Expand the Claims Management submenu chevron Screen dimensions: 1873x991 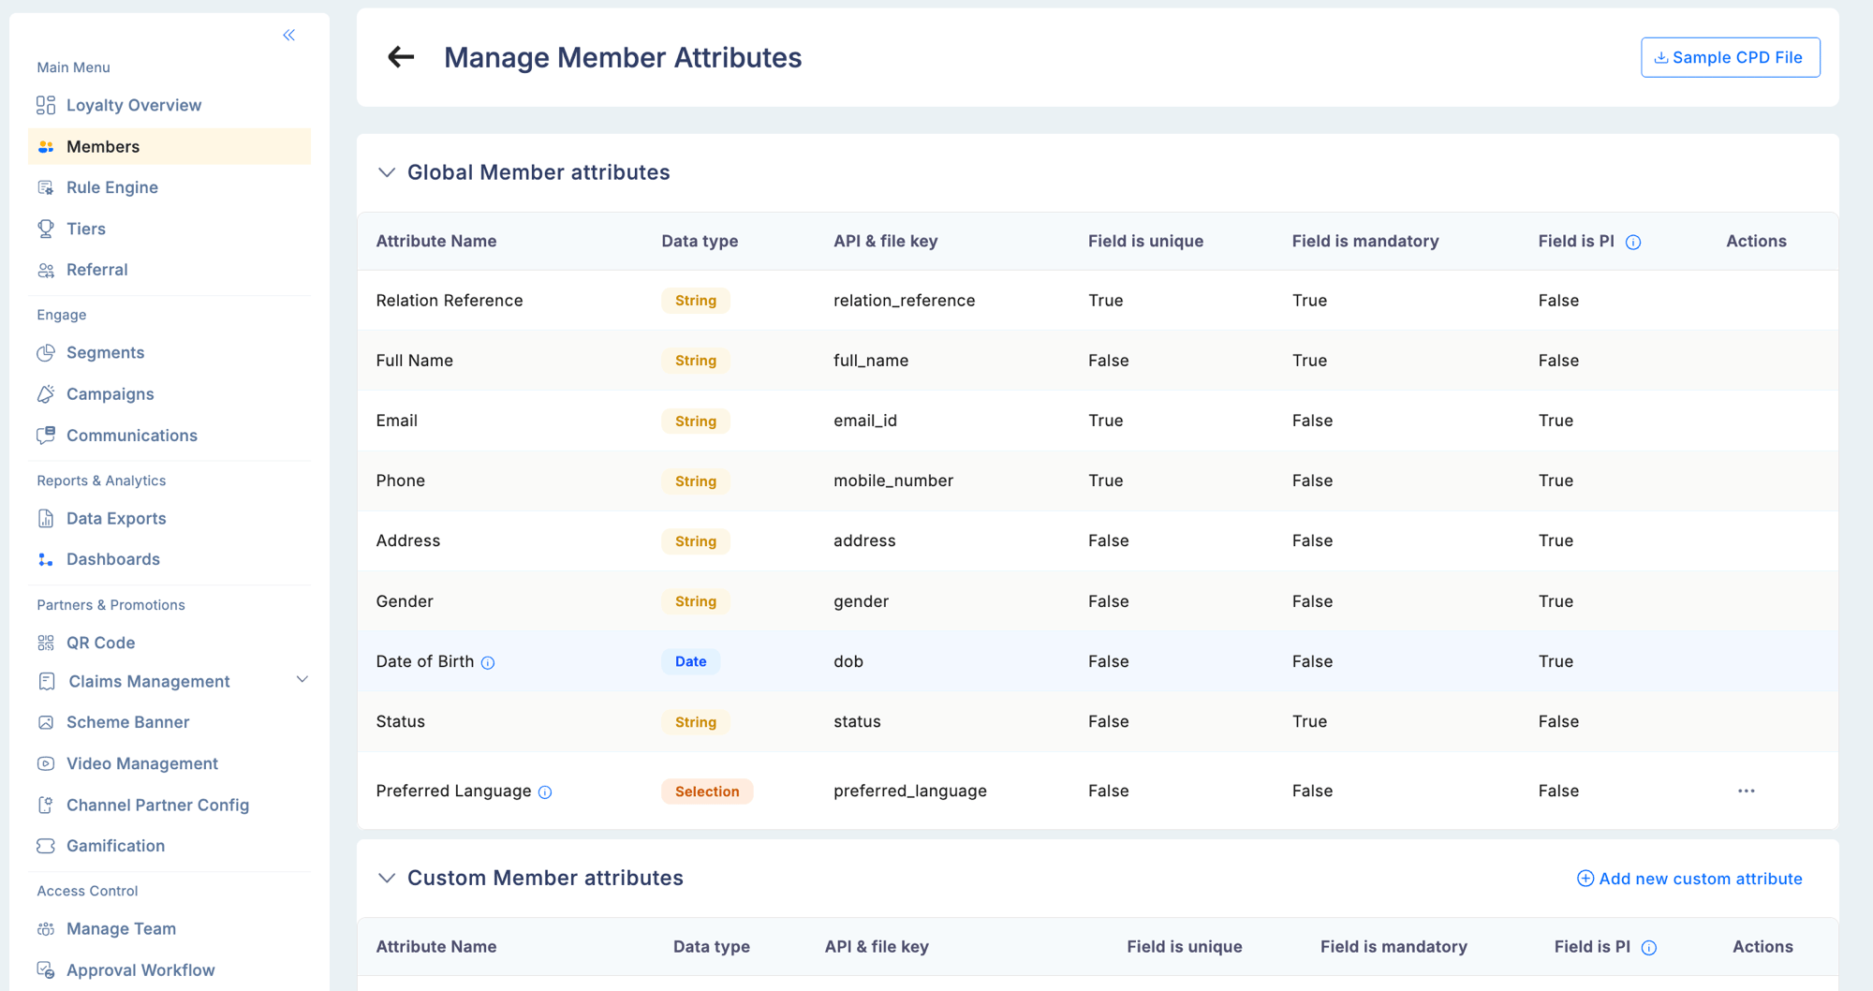click(302, 680)
